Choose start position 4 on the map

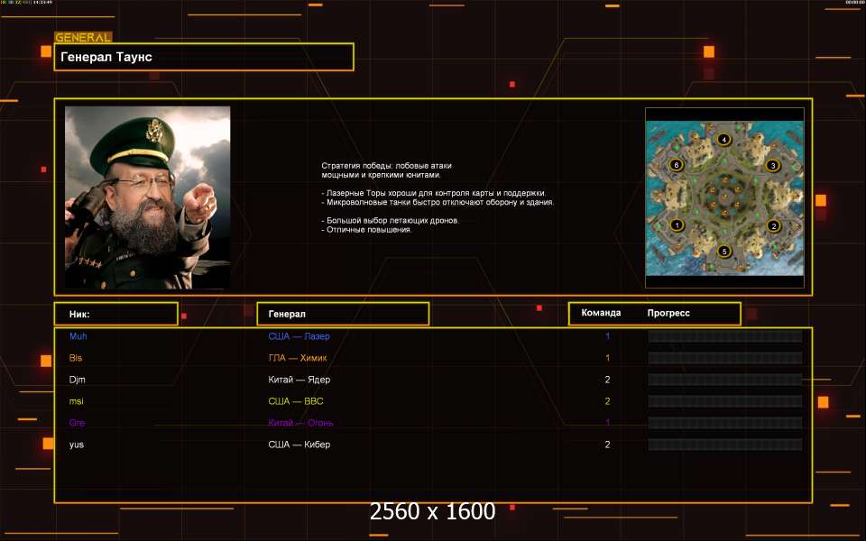[x=723, y=140]
